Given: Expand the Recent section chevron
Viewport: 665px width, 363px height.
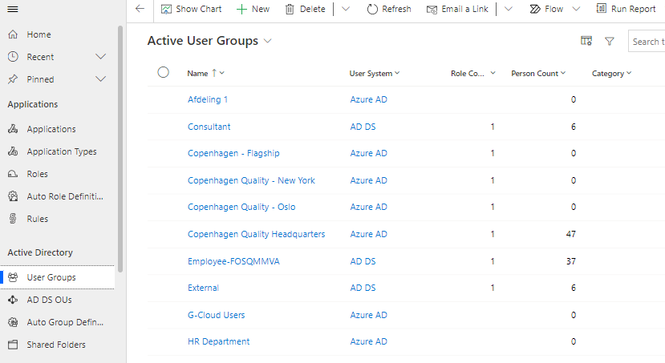Looking at the screenshot, I should pos(101,57).
